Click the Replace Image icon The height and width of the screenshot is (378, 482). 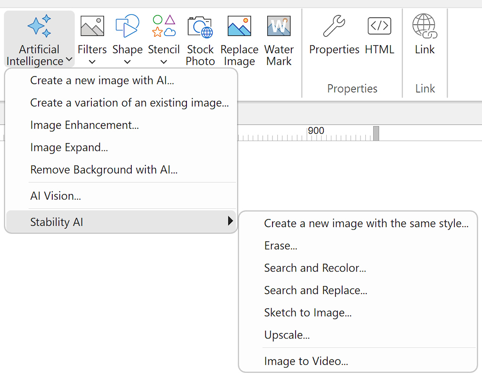pos(239,26)
